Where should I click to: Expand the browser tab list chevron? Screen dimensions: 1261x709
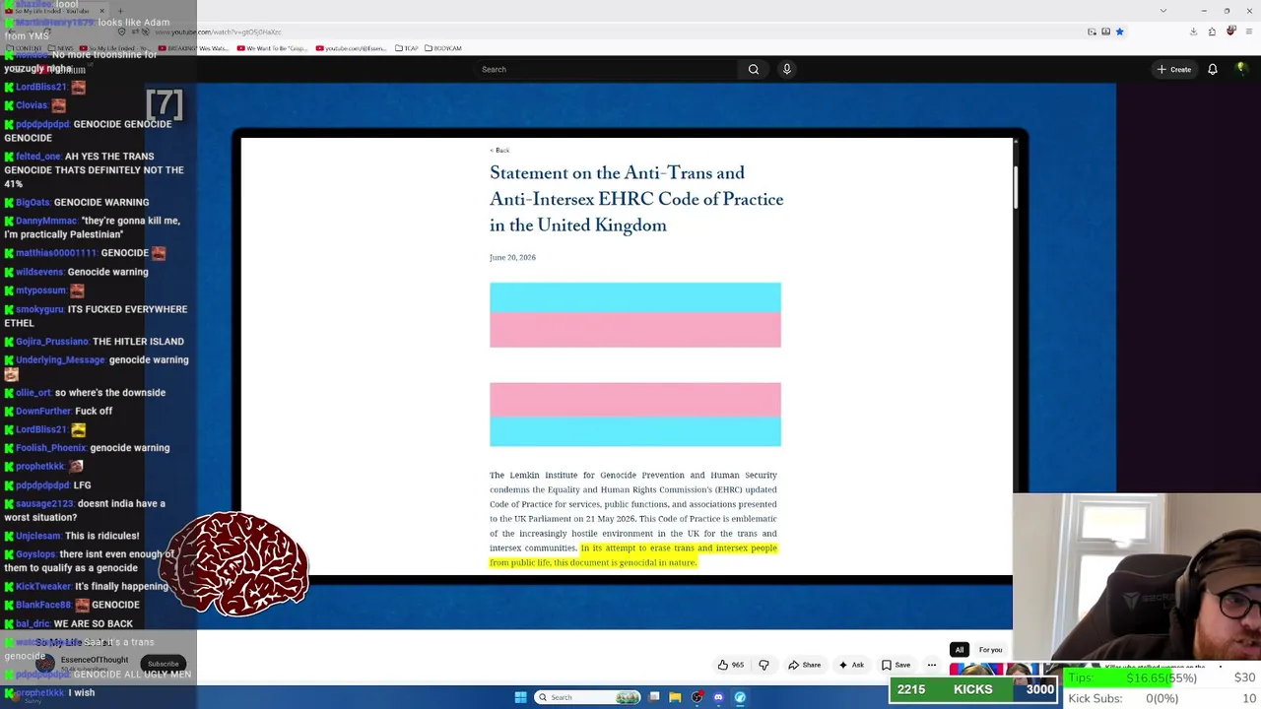click(1163, 11)
